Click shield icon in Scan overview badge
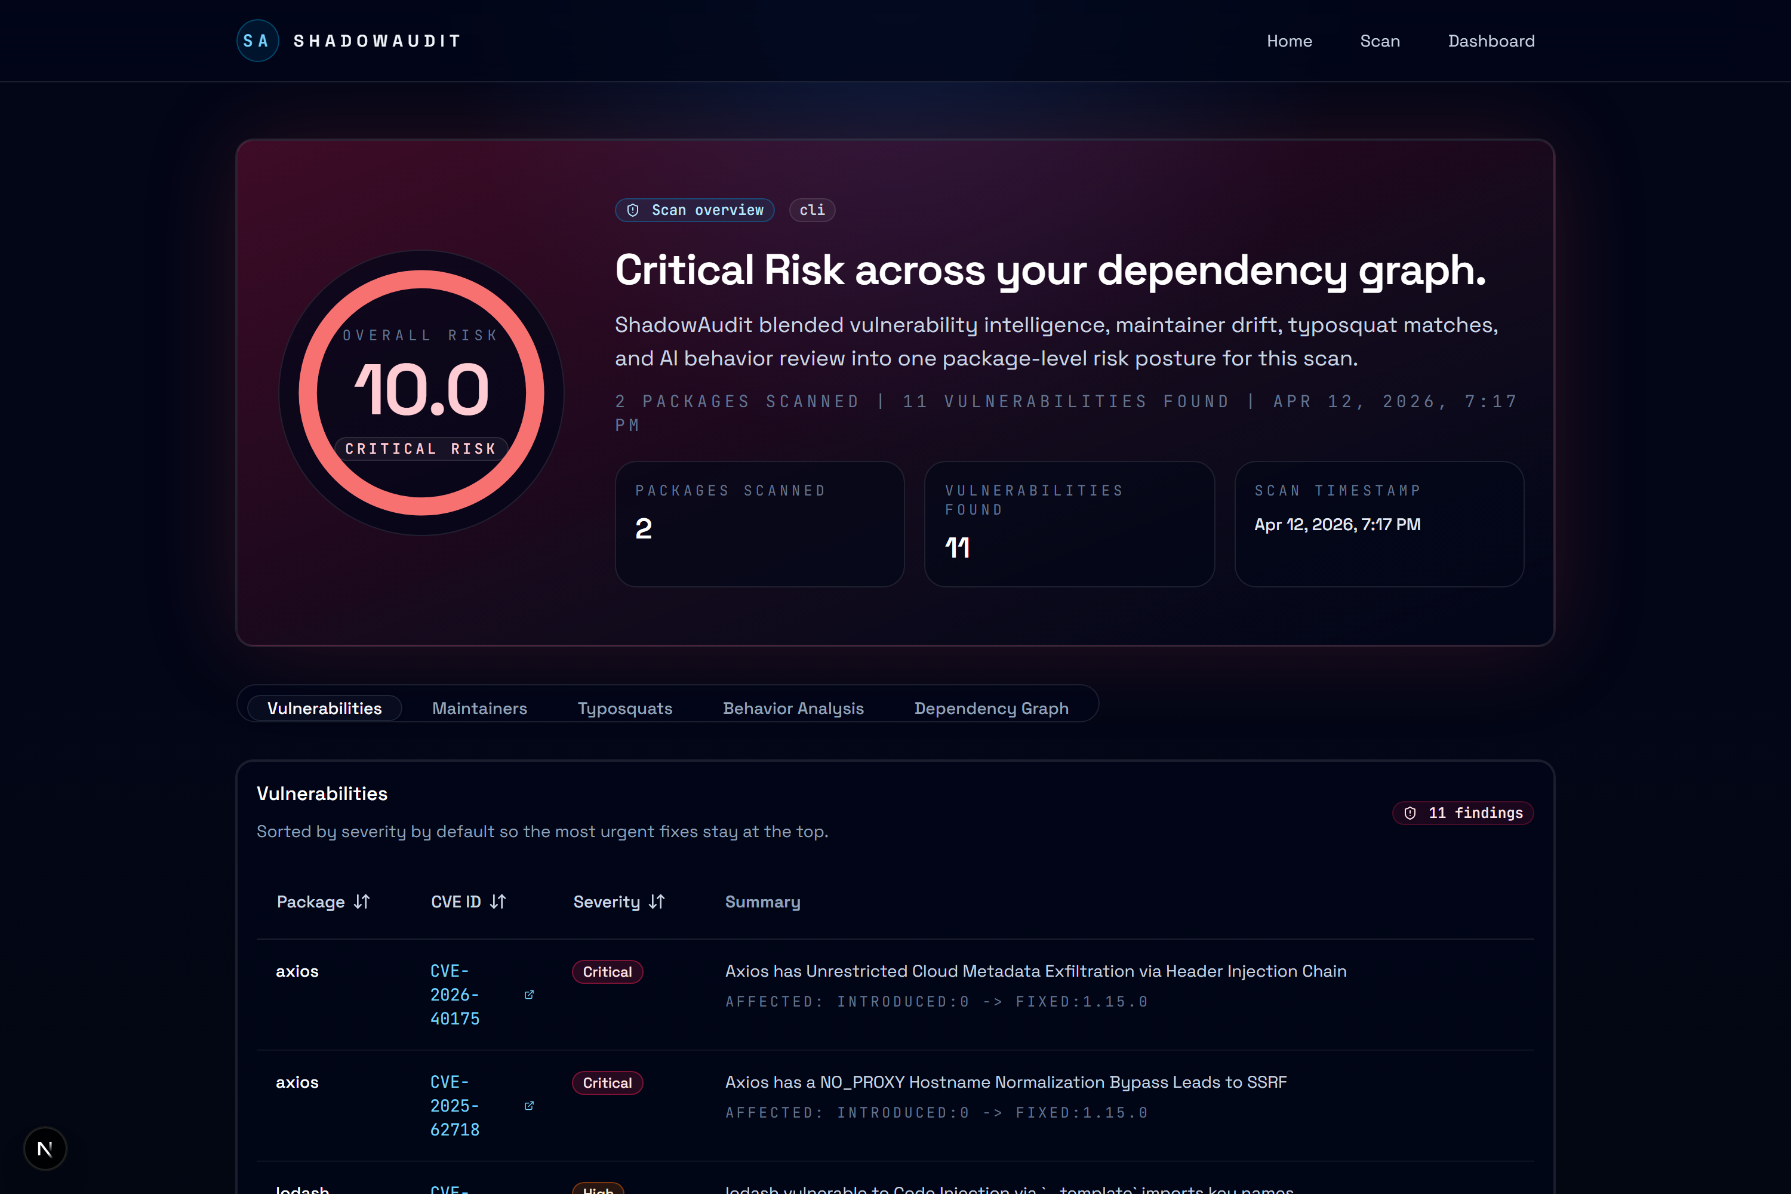 [633, 210]
